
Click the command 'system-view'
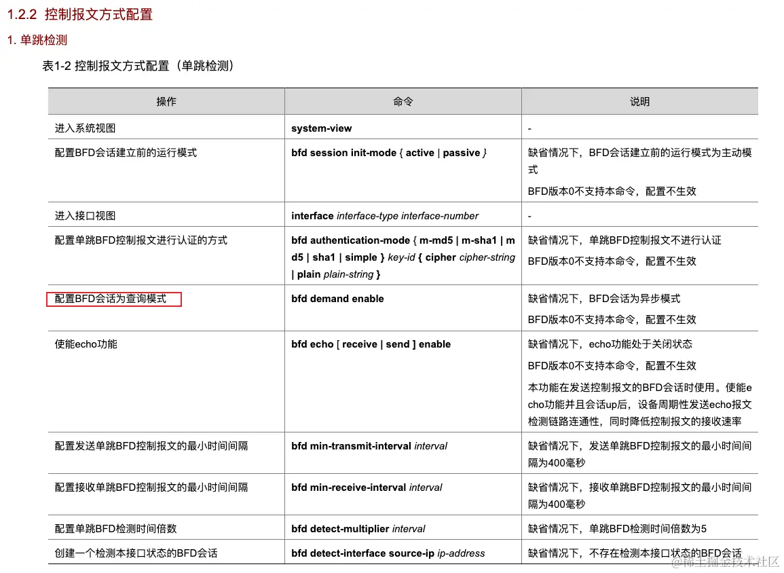[322, 128]
